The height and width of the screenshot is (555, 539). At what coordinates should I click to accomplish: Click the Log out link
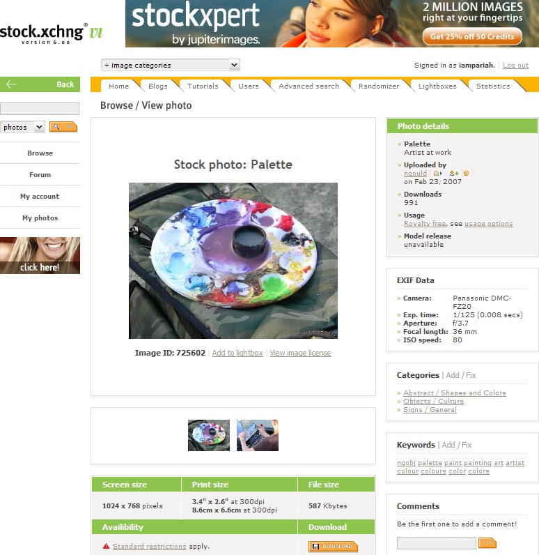[x=516, y=66]
